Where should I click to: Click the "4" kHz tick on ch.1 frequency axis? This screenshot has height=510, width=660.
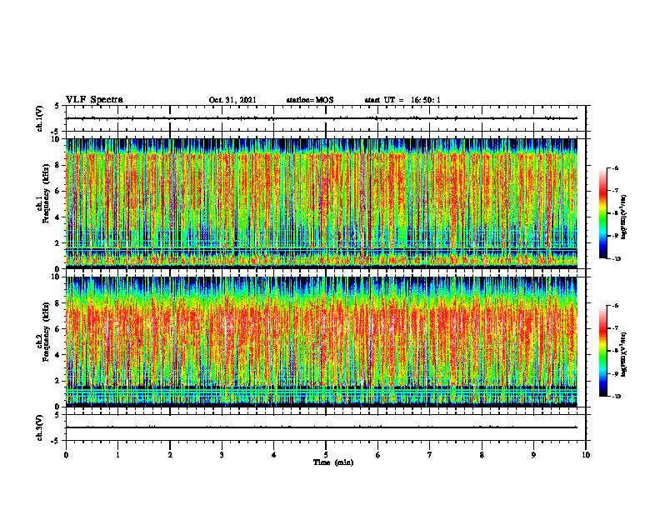[58, 217]
